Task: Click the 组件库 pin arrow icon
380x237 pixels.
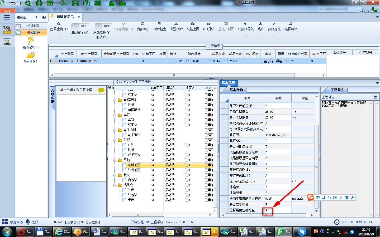Action: click(x=44, y=17)
